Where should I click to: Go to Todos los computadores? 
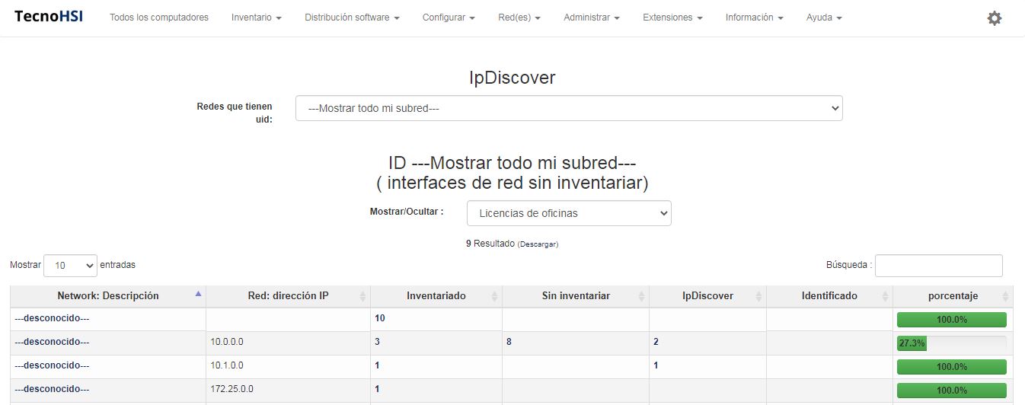(x=158, y=18)
